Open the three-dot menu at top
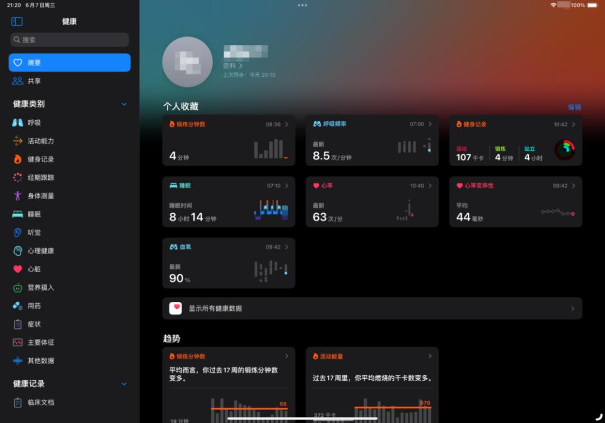 tap(302, 6)
